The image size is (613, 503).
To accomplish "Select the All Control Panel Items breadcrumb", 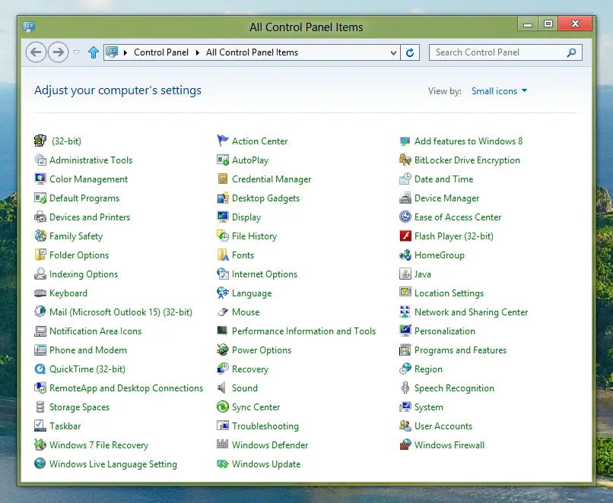I will (x=252, y=52).
